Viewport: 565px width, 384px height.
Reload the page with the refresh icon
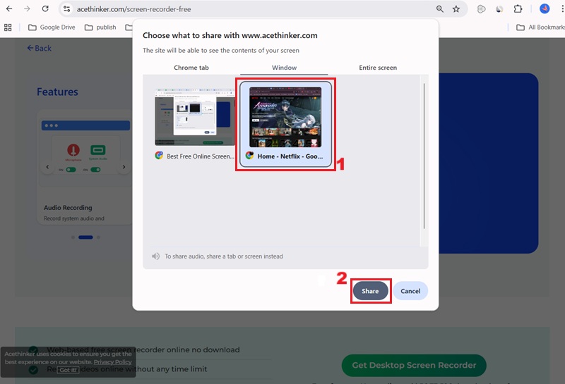pyautogui.click(x=45, y=9)
